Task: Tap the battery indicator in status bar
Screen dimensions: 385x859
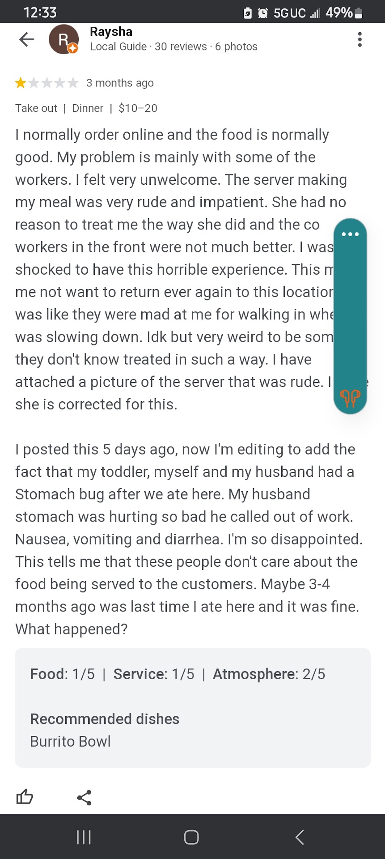Action: pyautogui.click(x=358, y=13)
